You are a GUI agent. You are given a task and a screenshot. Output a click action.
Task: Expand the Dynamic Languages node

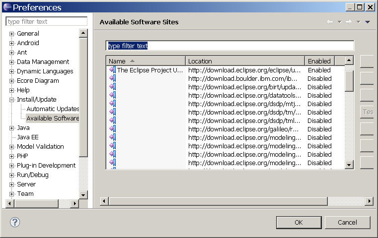11,71
